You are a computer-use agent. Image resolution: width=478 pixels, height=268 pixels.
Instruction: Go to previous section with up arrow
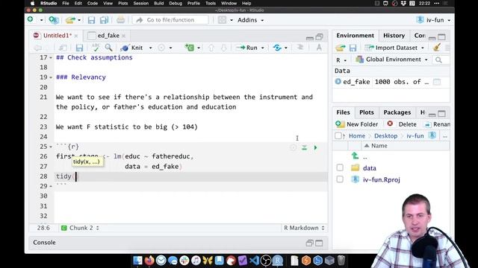pyautogui.click(x=211, y=48)
